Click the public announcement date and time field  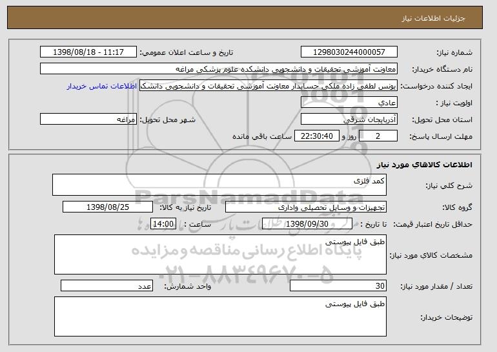coord(88,52)
